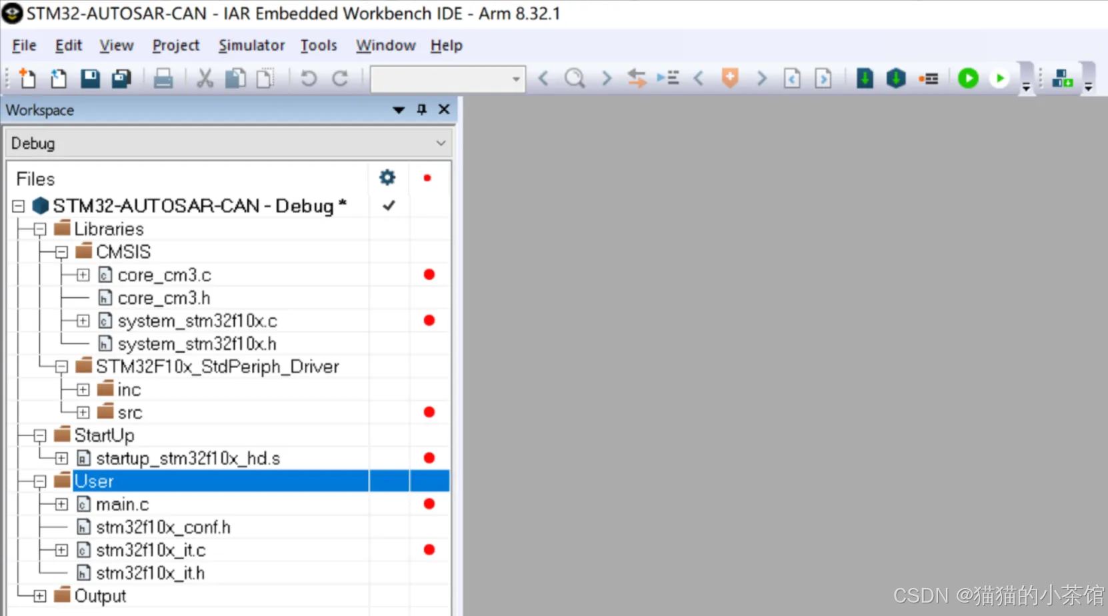
Task: Pin the Workspace panel
Action: tap(421, 109)
